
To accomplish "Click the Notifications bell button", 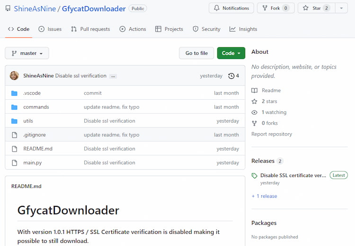I will coord(231,8).
